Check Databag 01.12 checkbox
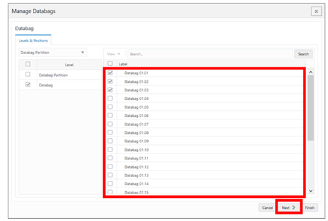Screen dimensions: 328x221 pyautogui.click(x=110, y=166)
